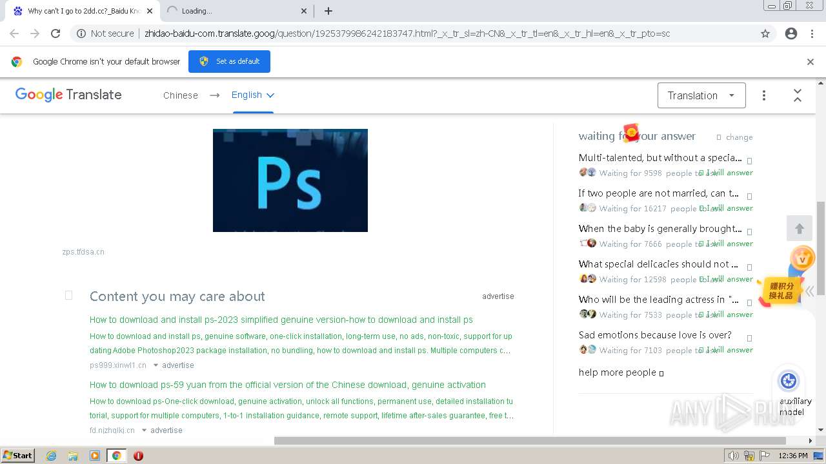Dismiss the default browser notification bar

pos(811,62)
